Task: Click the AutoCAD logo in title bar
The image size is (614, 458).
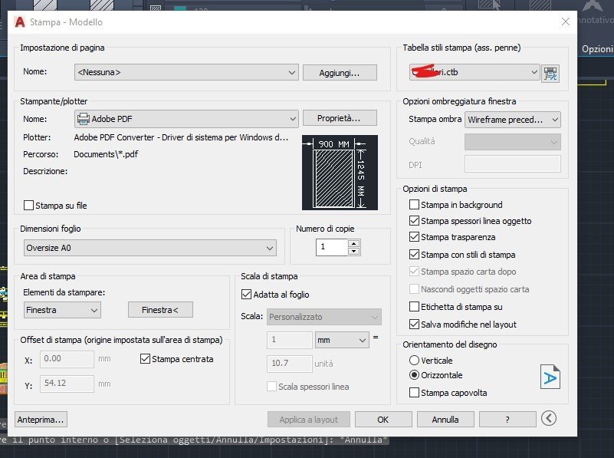Action: tap(20, 22)
